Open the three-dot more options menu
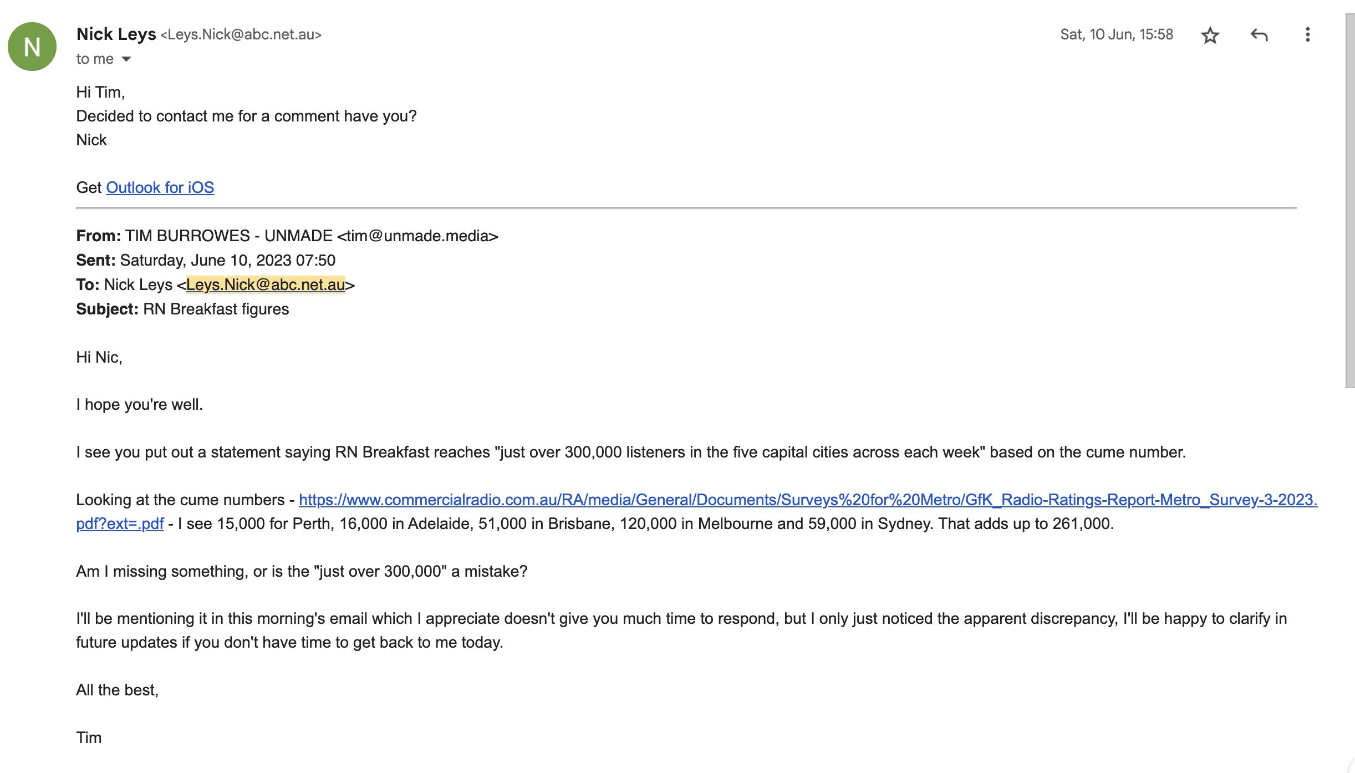The image size is (1355, 773). click(1307, 35)
